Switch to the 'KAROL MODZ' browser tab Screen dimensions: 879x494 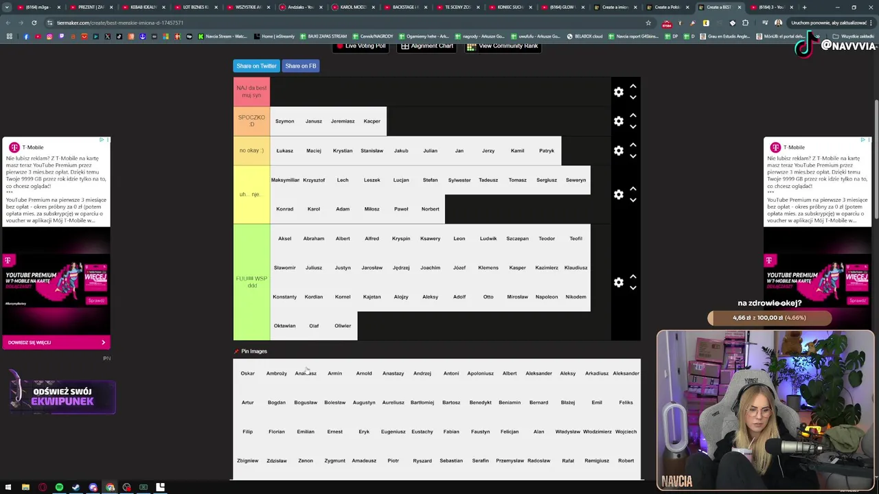[354, 7]
